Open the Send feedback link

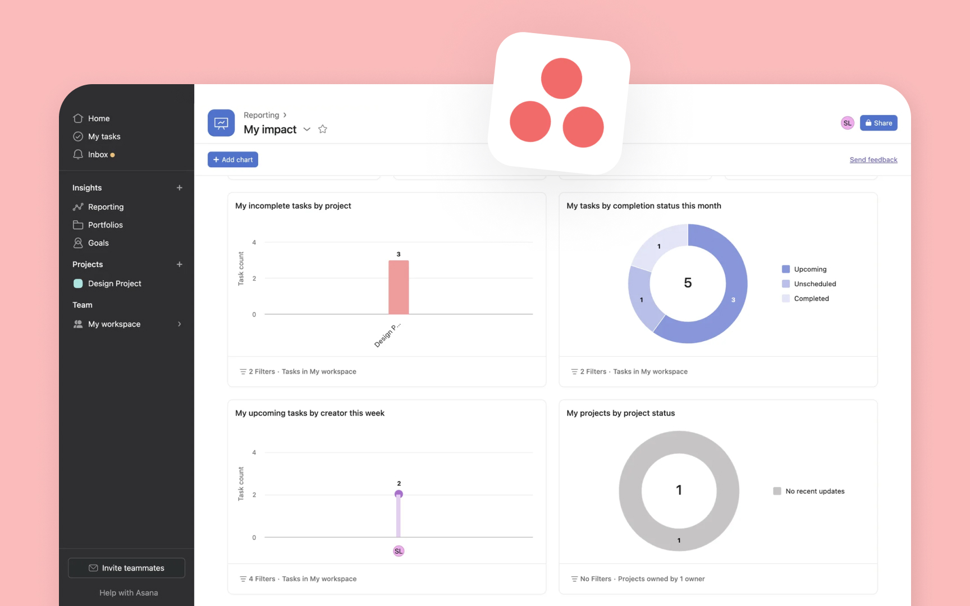873,160
